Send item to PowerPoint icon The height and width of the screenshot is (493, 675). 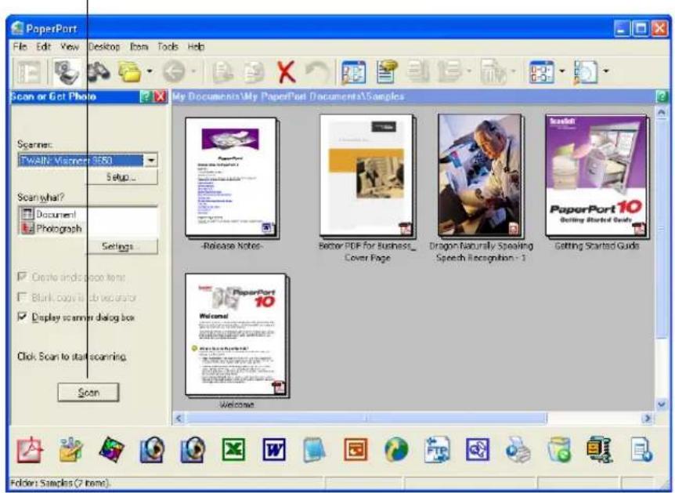tap(356, 449)
